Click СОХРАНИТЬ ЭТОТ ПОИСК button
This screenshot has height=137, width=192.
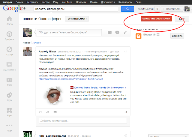tap(156, 19)
